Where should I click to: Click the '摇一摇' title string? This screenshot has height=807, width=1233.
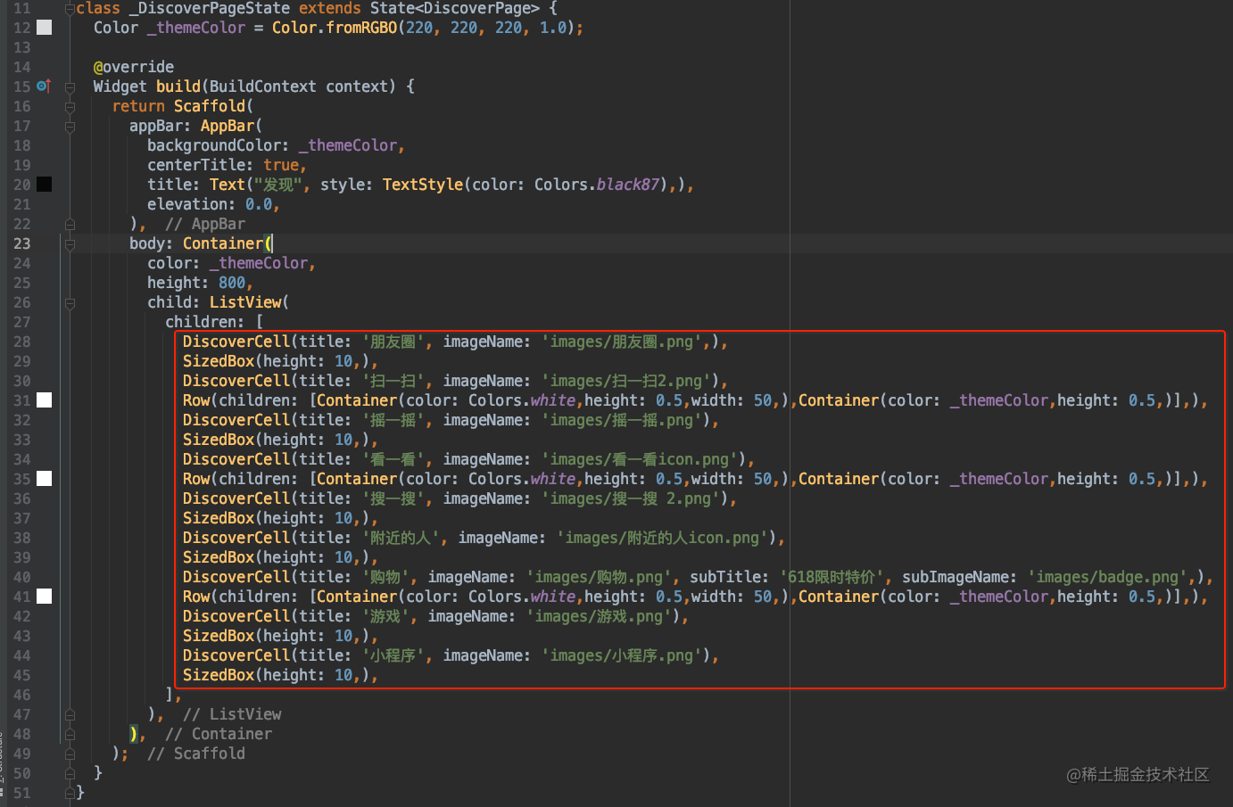pyautogui.click(x=393, y=420)
